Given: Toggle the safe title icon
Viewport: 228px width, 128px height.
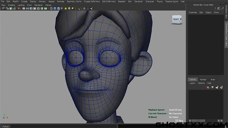Looking at the screenshot, I should pos(46,9).
